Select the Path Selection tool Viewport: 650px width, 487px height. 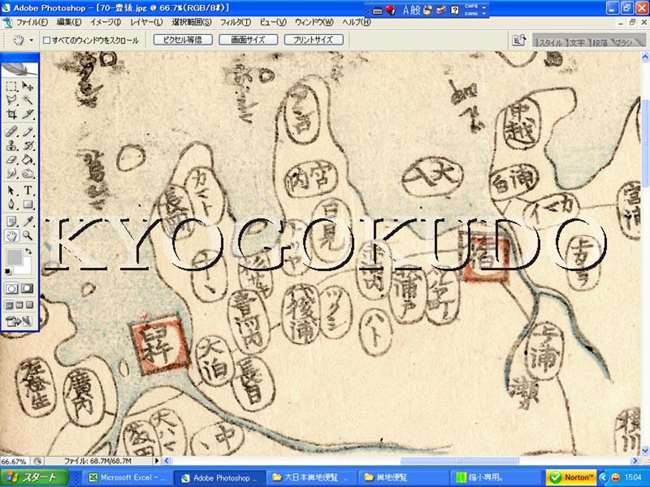pyautogui.click(x=11, y=190)
